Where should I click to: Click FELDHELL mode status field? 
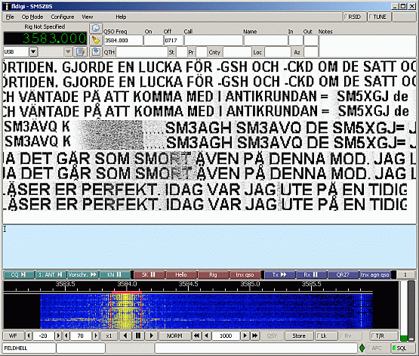coord(29,348)
